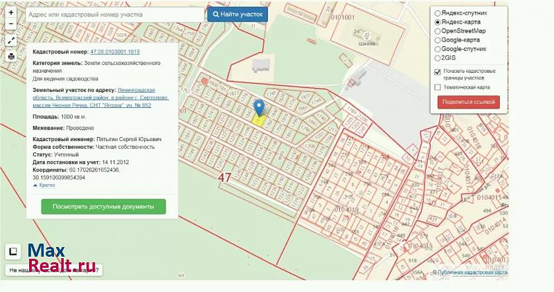Zoom out the map with minus button
Viewport: 554px width, 292px height.
point(11,24)
